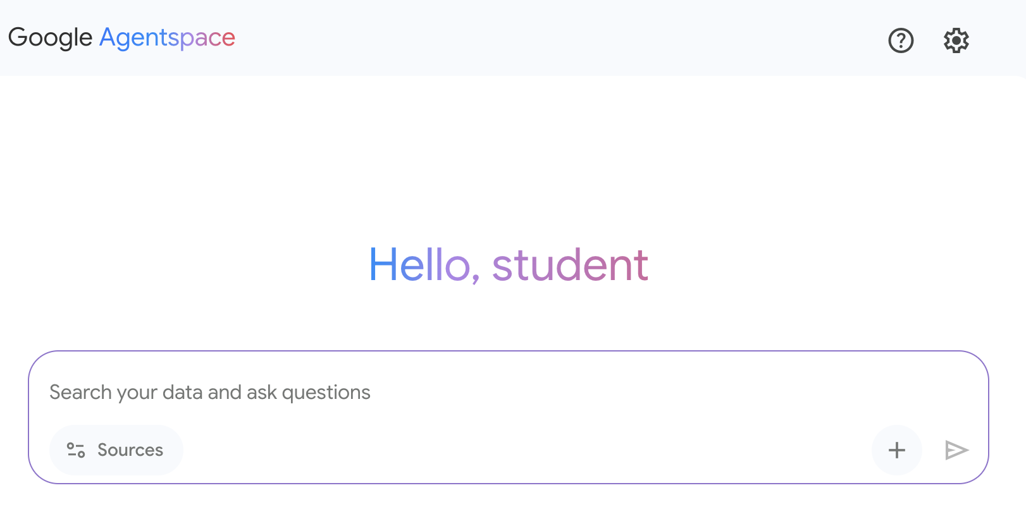
Task: Click the "Hello, student" greeting text
Action: [x=509, y=265]
